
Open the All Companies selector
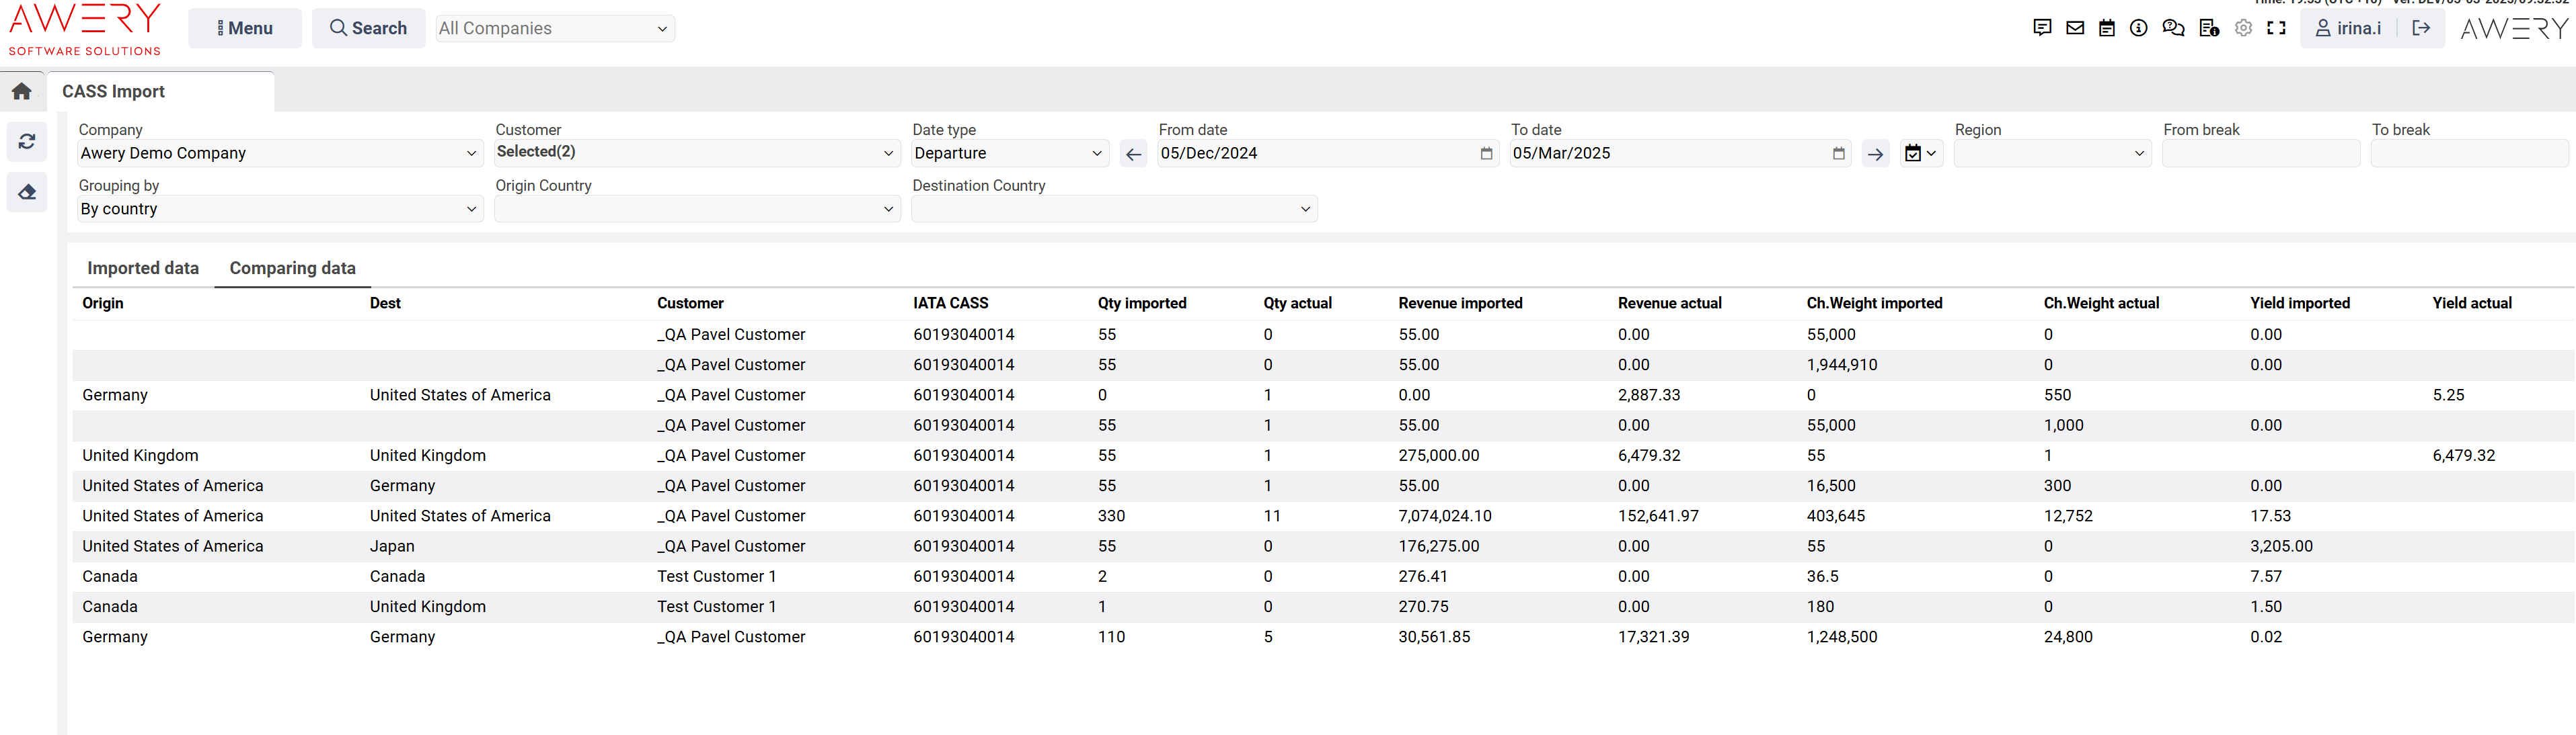(x=554, y=29)
